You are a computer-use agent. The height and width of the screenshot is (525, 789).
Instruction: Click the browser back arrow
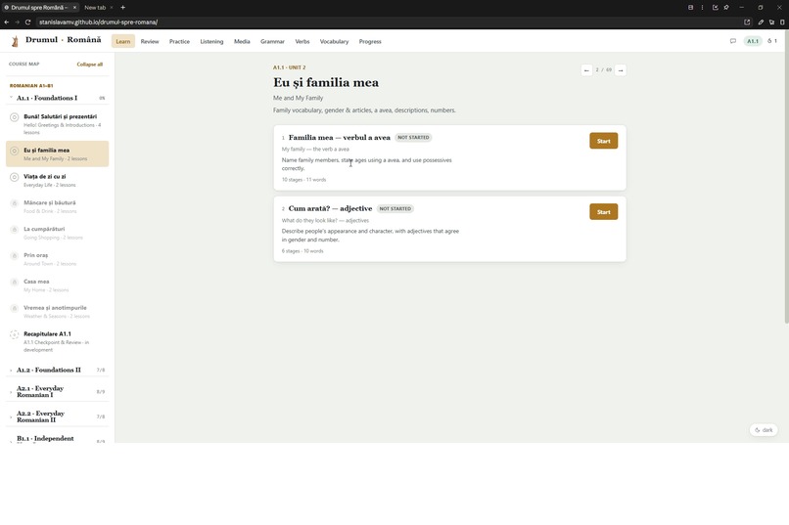coord(7,22)
